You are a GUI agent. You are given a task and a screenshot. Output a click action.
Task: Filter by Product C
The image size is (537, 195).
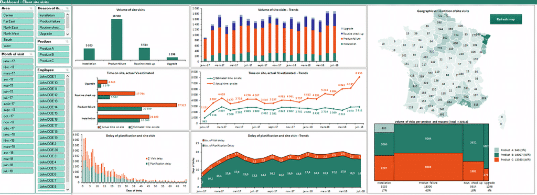[x=53, y=61]
